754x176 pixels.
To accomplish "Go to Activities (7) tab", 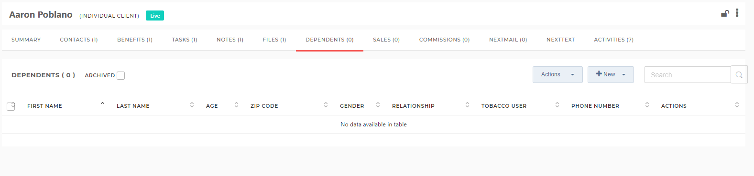I will pos(613,40).
